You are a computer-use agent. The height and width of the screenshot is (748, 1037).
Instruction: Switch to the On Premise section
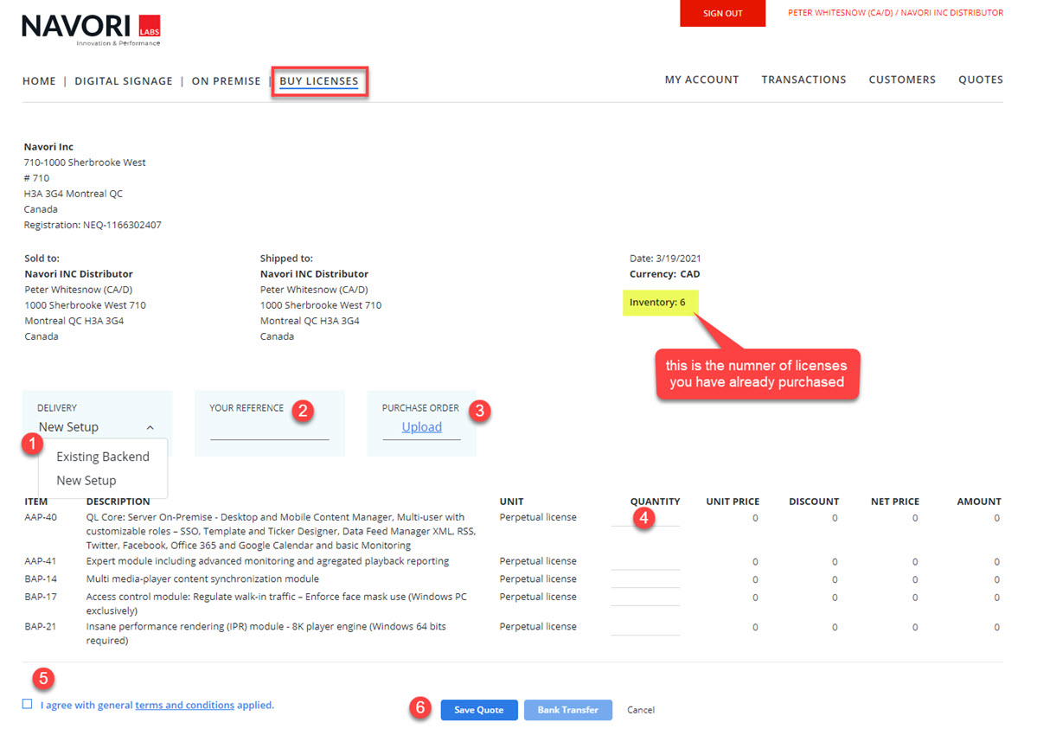click(226, 81)
